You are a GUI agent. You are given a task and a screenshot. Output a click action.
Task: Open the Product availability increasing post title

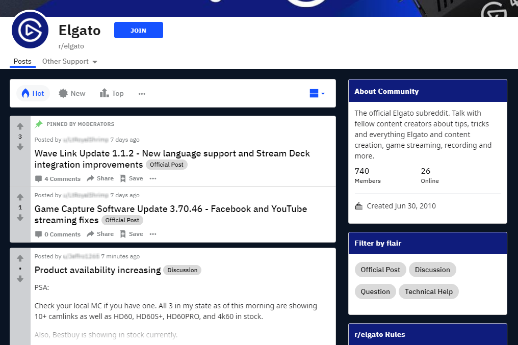97,270
